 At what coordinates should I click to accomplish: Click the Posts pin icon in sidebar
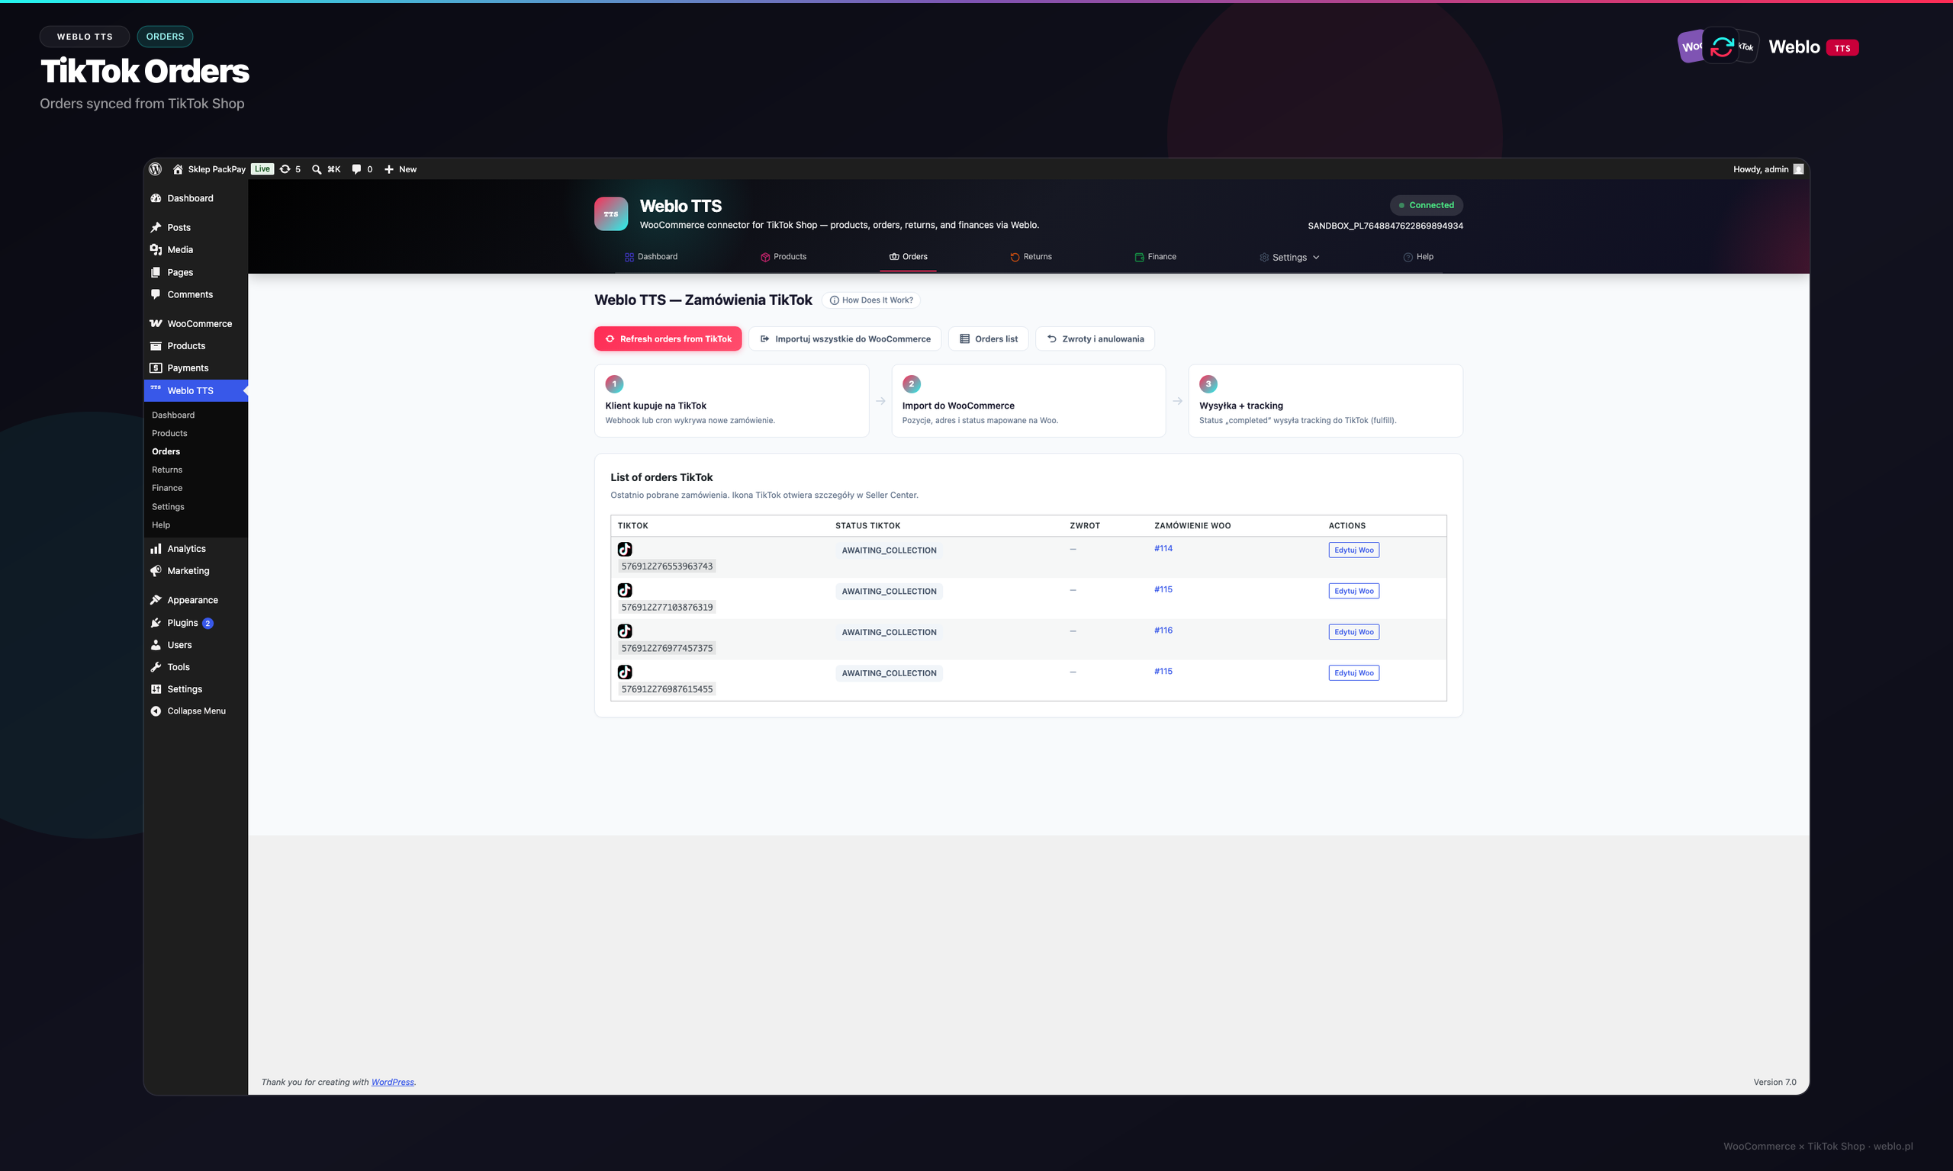(156, 227)
